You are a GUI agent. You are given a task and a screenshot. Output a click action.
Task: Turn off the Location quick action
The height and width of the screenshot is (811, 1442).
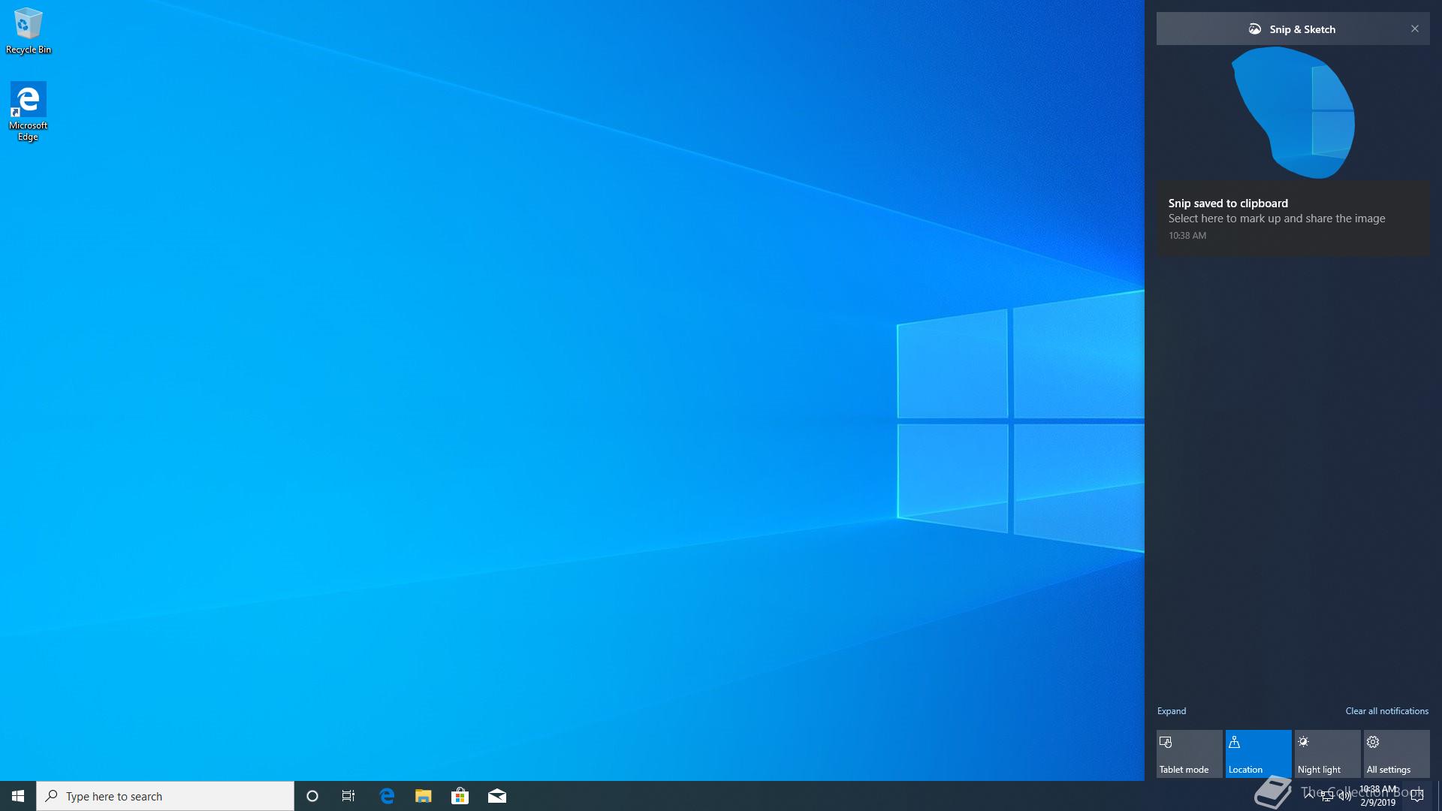click(1259, 754)
